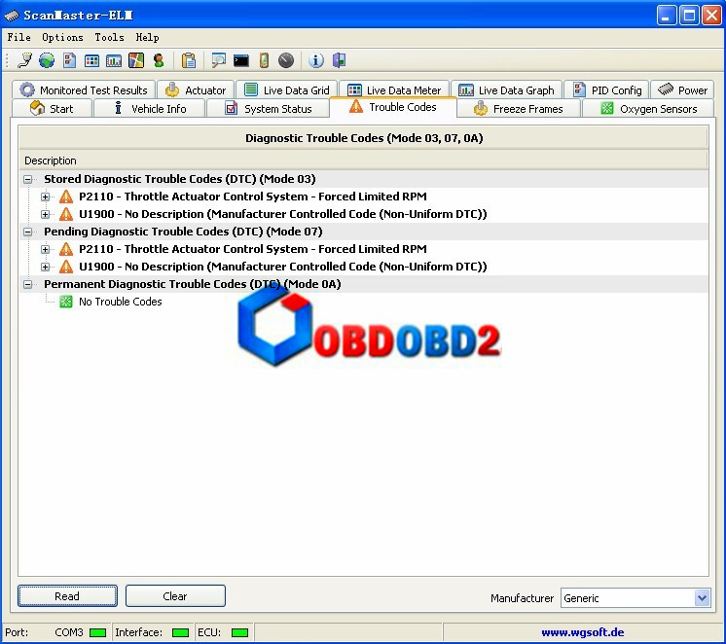Expand stored P2110 trouble code
This screenshot has height=644, width=726.
(x=46, y=197)
